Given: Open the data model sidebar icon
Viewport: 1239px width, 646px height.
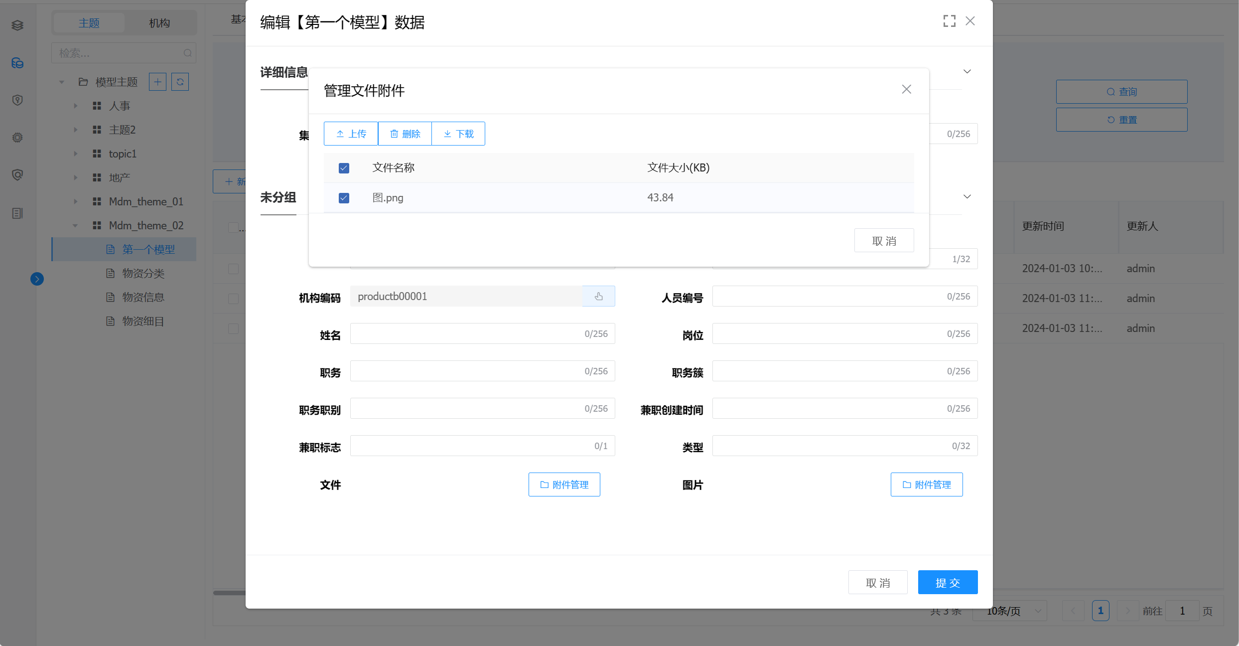Looking at the screenshot, I should 17,63.
